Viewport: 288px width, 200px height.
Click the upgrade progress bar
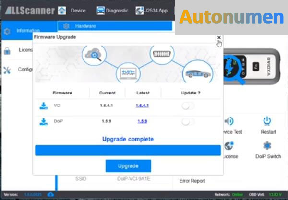click(x=128, y=150)
